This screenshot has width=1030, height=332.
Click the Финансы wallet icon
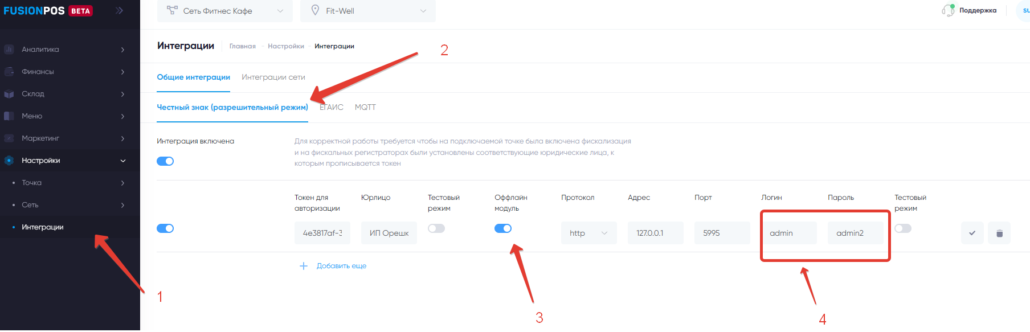click(x=9, y=72)
